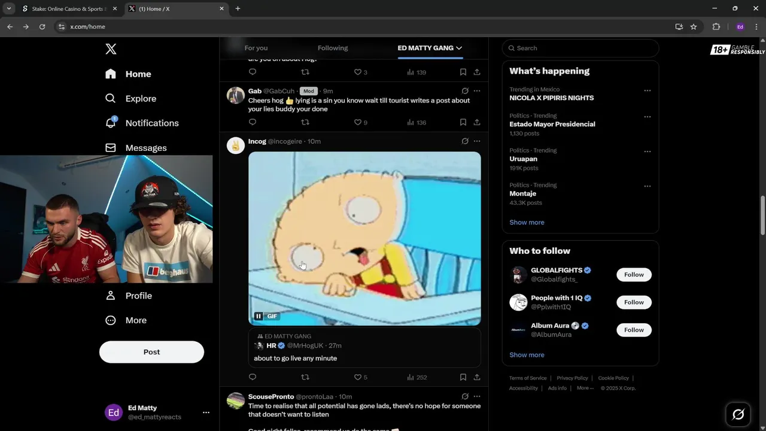Follow Album Aura

[634, 330]
